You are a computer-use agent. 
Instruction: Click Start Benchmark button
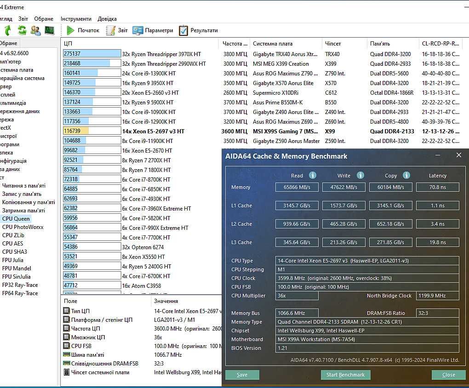pos(345,375)
